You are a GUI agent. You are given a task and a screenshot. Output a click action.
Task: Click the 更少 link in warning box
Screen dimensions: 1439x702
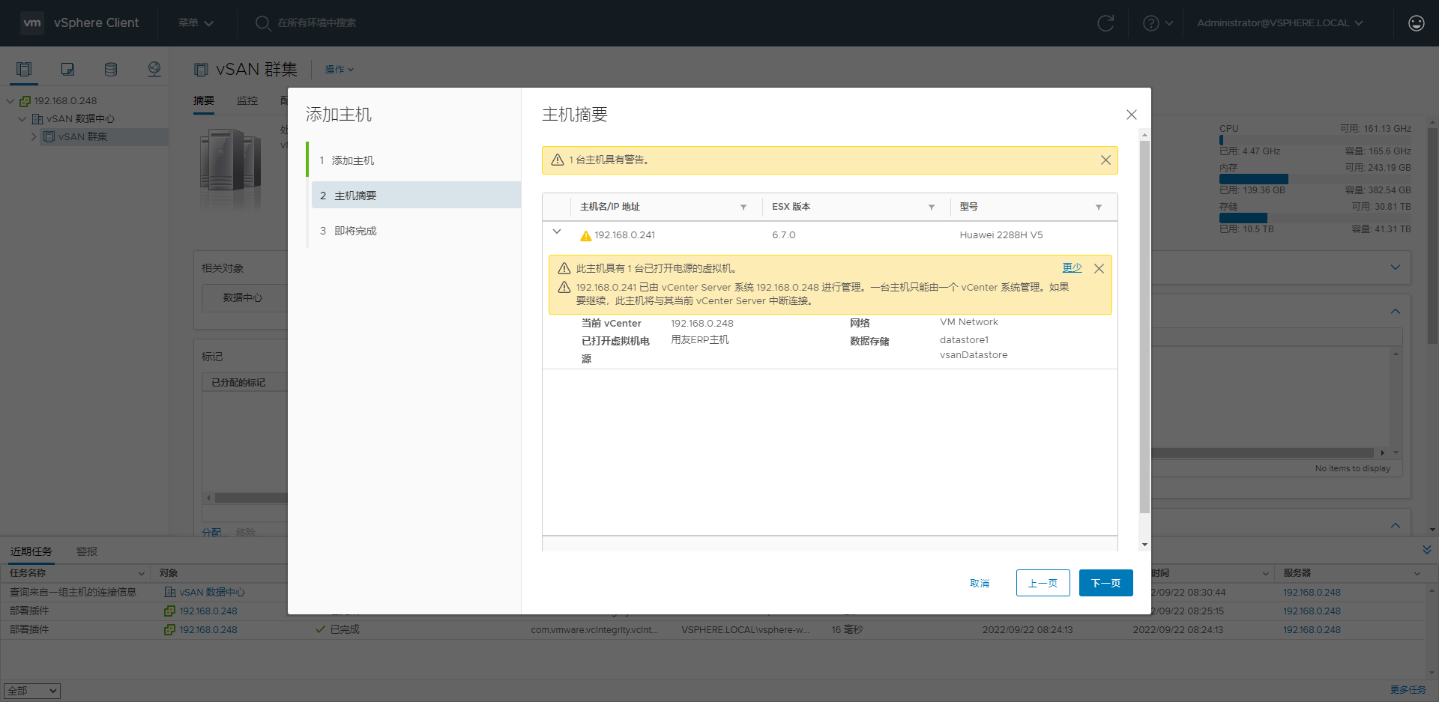click(x=1073, y=267)
